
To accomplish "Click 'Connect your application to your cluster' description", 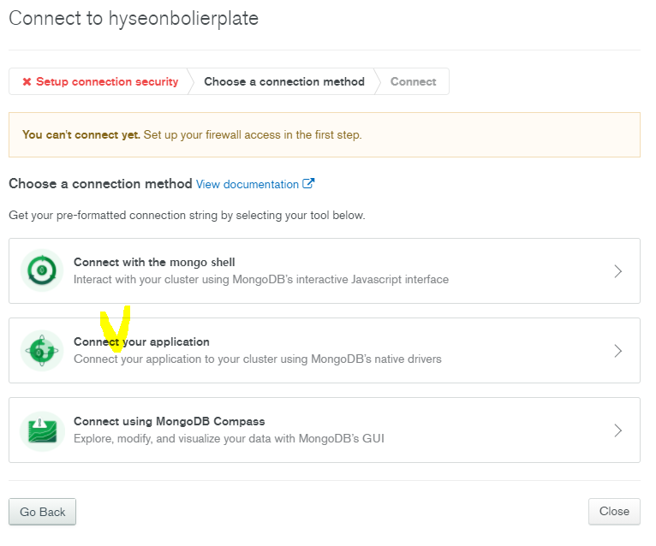I will [257, 359].
